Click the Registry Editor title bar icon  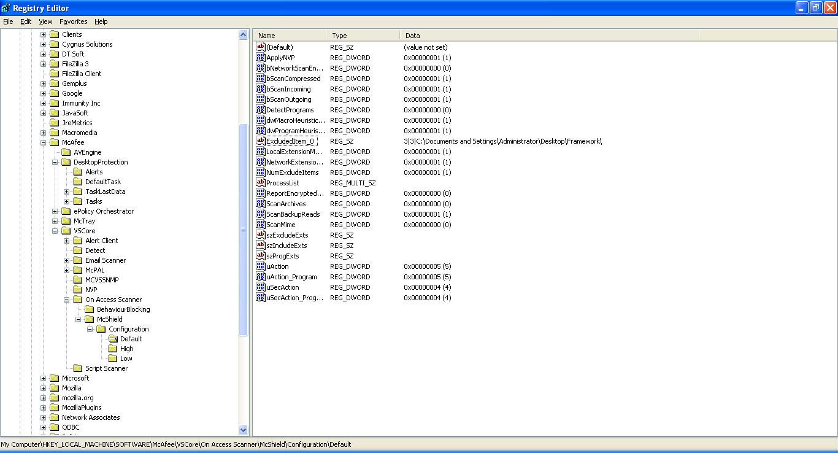[x=6, y=7]
